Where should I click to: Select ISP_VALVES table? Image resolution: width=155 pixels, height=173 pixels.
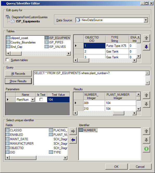pos(55,47)
